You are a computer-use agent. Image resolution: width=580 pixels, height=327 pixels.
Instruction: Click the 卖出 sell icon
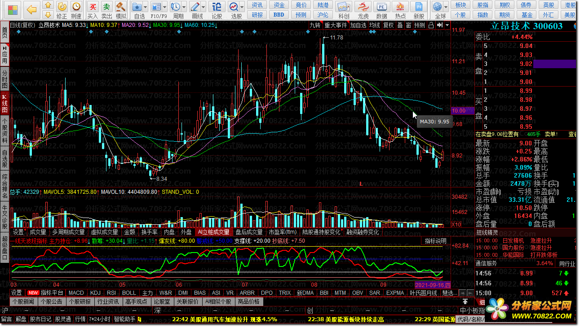point(106,10)
